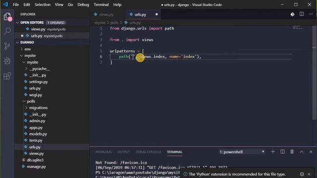Open the Search view in activity bar

[x=7, y=31]
